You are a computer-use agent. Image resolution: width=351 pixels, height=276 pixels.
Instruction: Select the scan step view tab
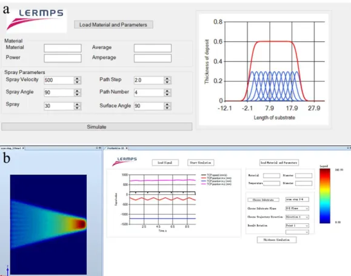pos(11,148)
